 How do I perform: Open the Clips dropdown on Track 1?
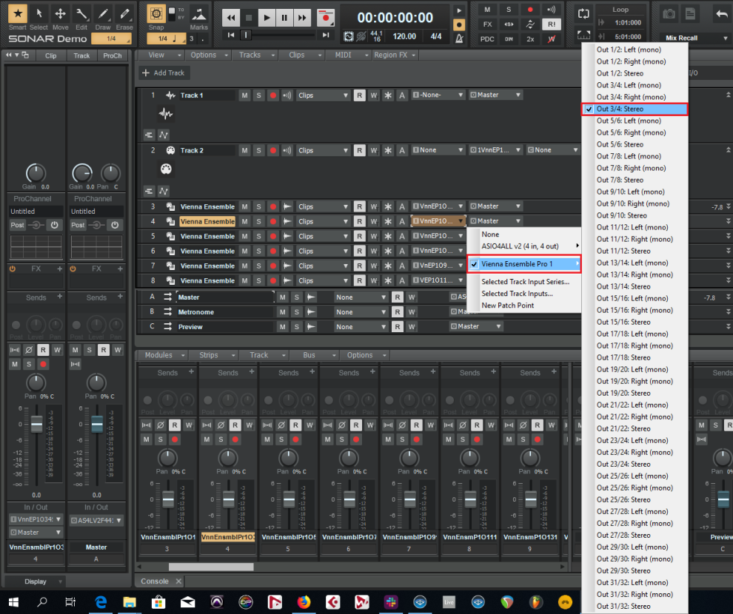323,95
